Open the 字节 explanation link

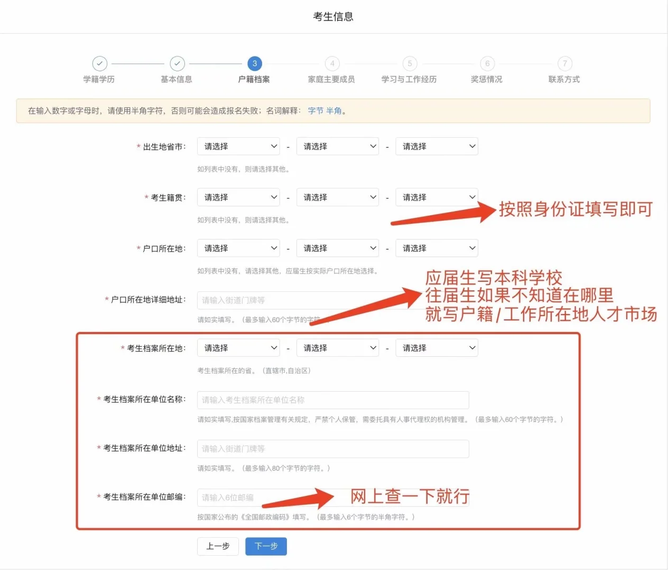[316, 111]
